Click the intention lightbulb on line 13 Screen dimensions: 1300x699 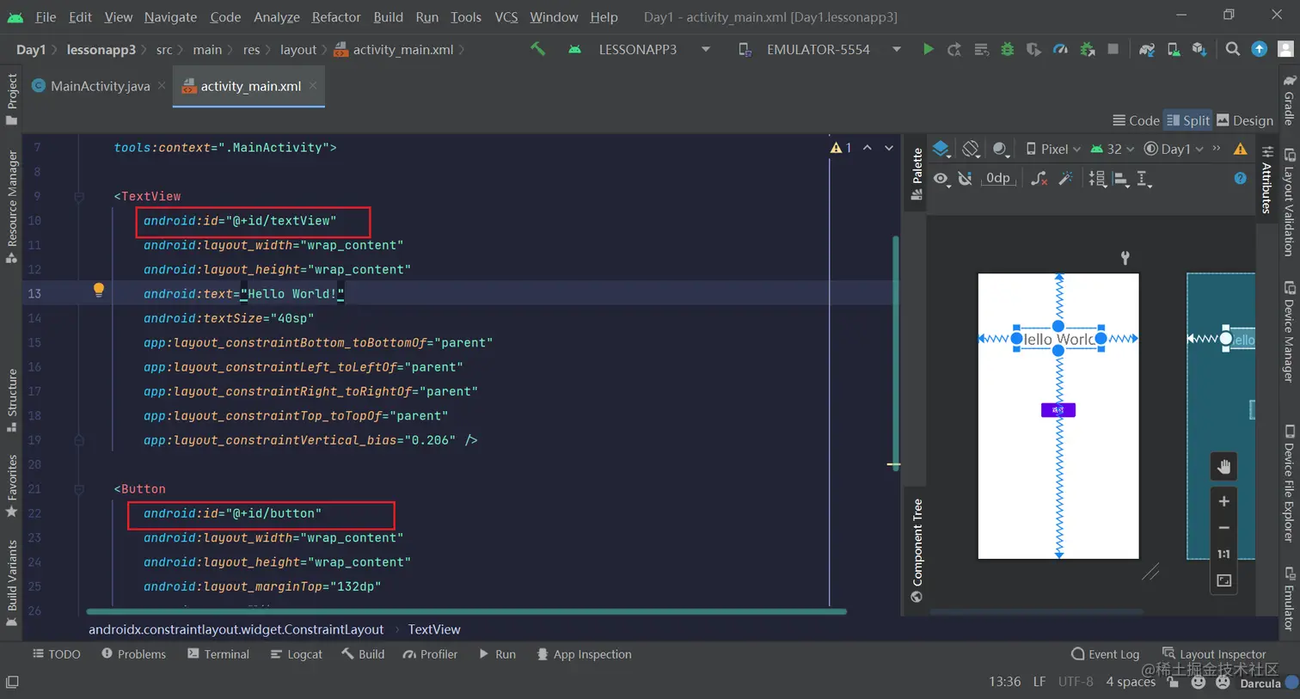pyautogui.click(x=99, y=291)
